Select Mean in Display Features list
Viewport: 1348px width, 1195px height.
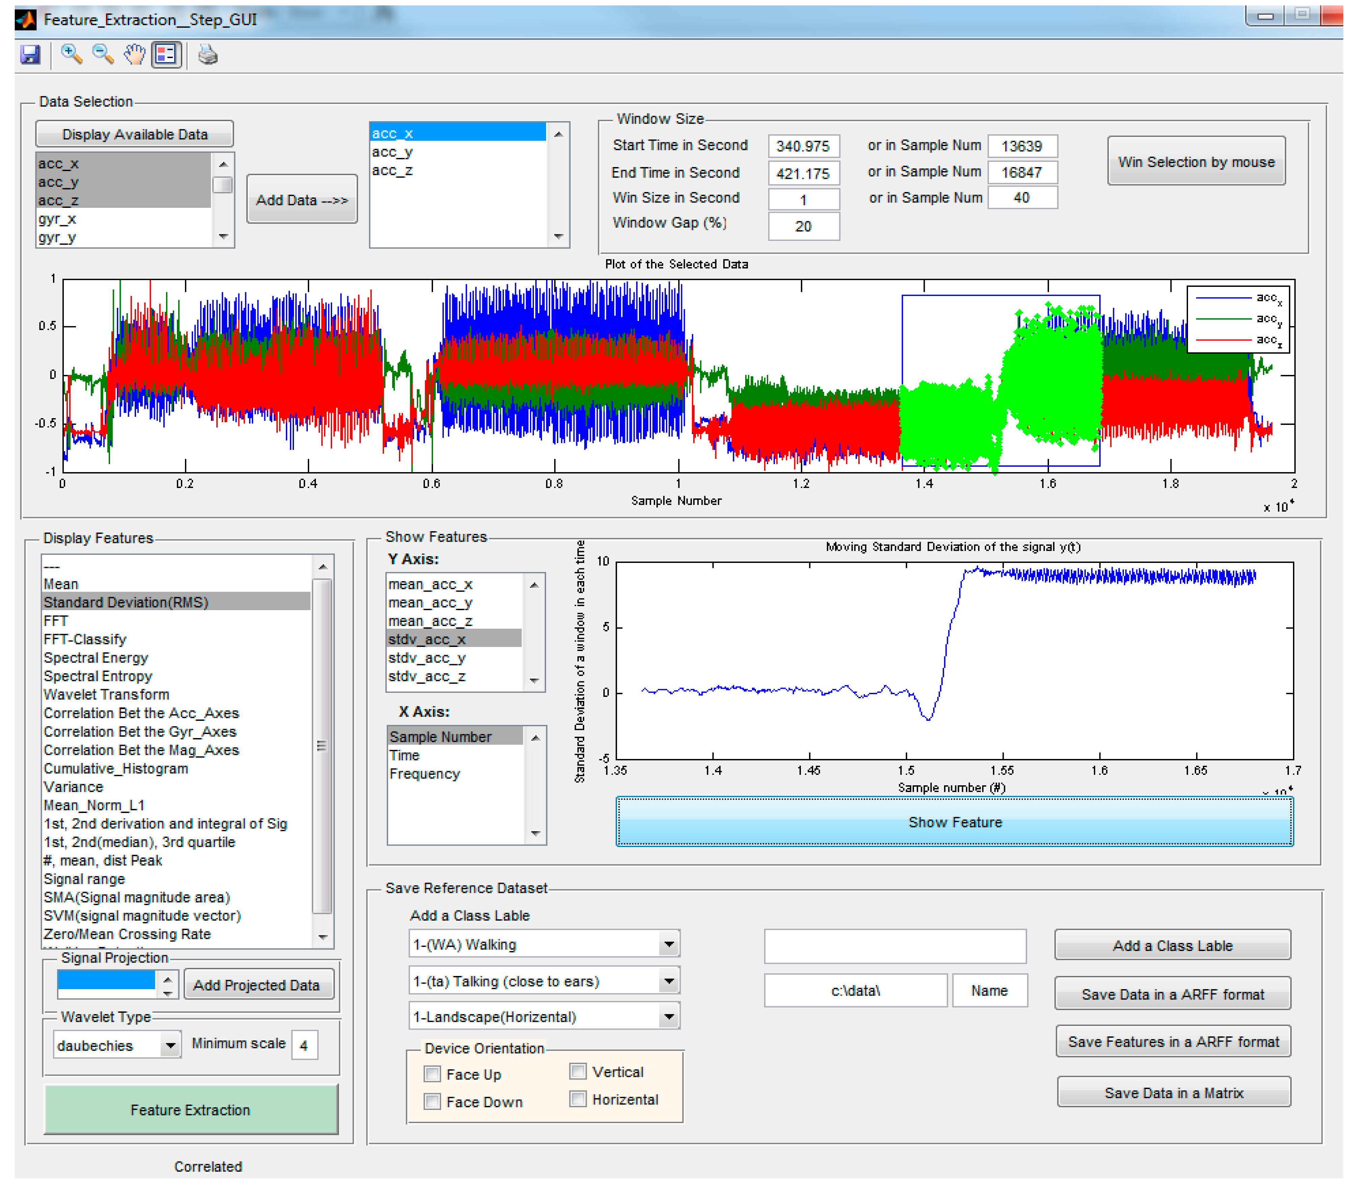pyautogui.click(x=176, y=583)
